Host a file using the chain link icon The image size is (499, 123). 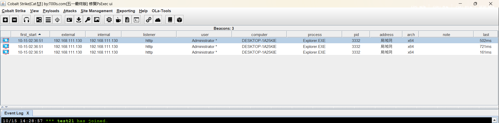(x=149, y=20)
